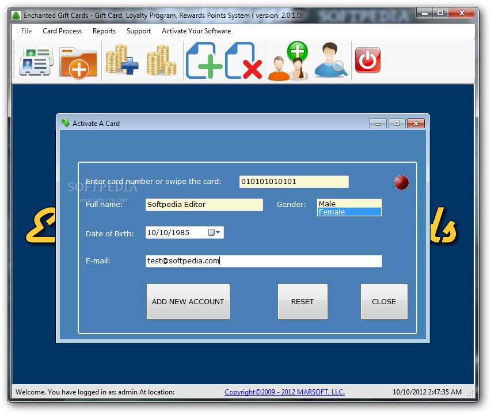Screen dimensions: 491x414
Task: Open the Reports menu
Action: [x=104, y=31]
